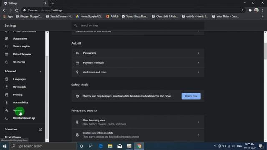The width and height of the screenshot is (267, 150).
Task: Click the Appearance palette icon
Action: (x=7, y=39)
